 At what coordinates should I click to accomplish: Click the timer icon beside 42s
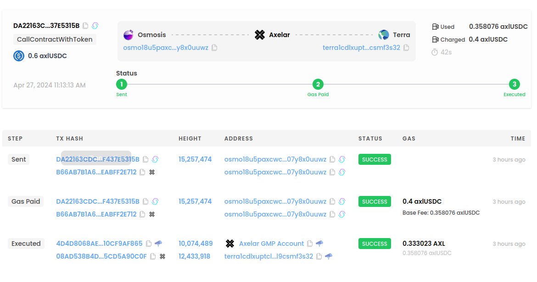tap(435, 52)
